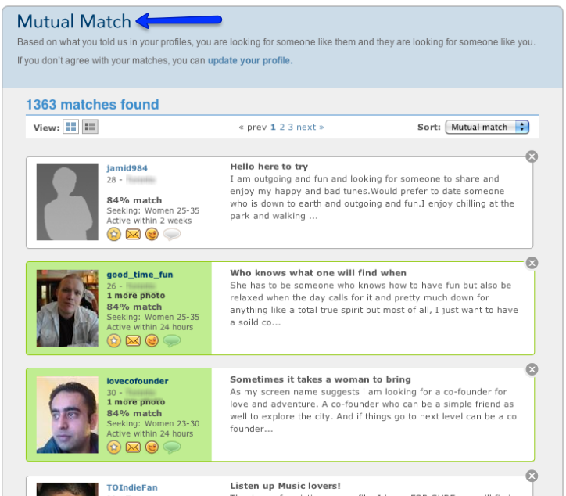
Task: Click 'Active within 2 weeks' on jamid984
Action: tap(149, 221)
